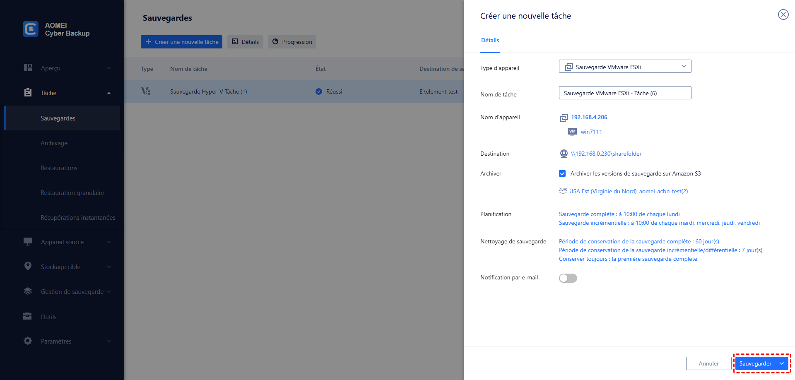
Task: Collapse the Tâche sidebar section
Action: tap(109, 93)
